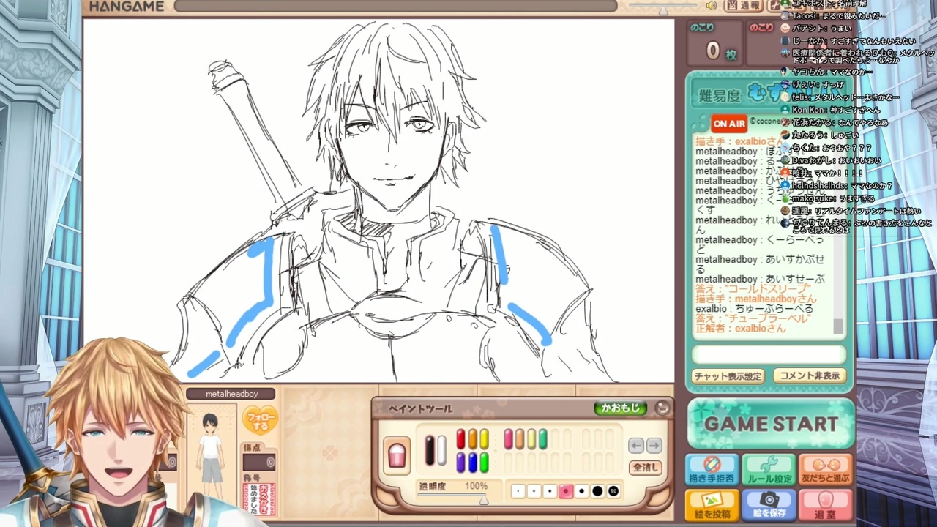Open ルール設定 rule settings
Image resolution: width=937 pixels, height=527 pixels.
coord(769,470)
